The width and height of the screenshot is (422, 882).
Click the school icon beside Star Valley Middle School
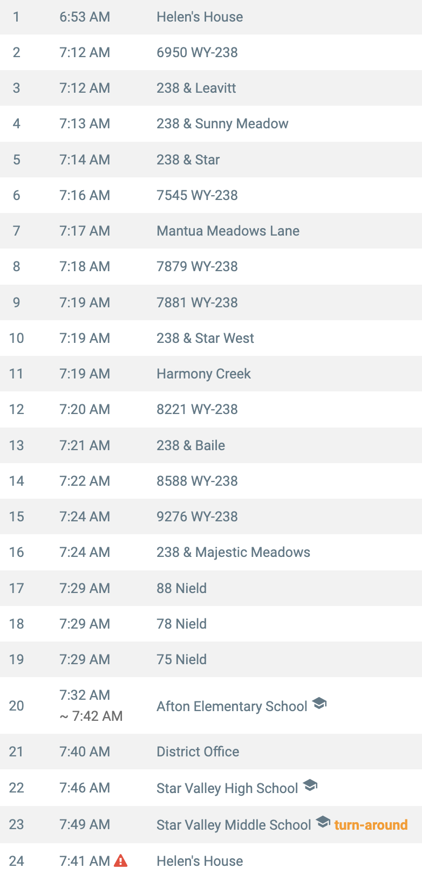click(323, 822)
